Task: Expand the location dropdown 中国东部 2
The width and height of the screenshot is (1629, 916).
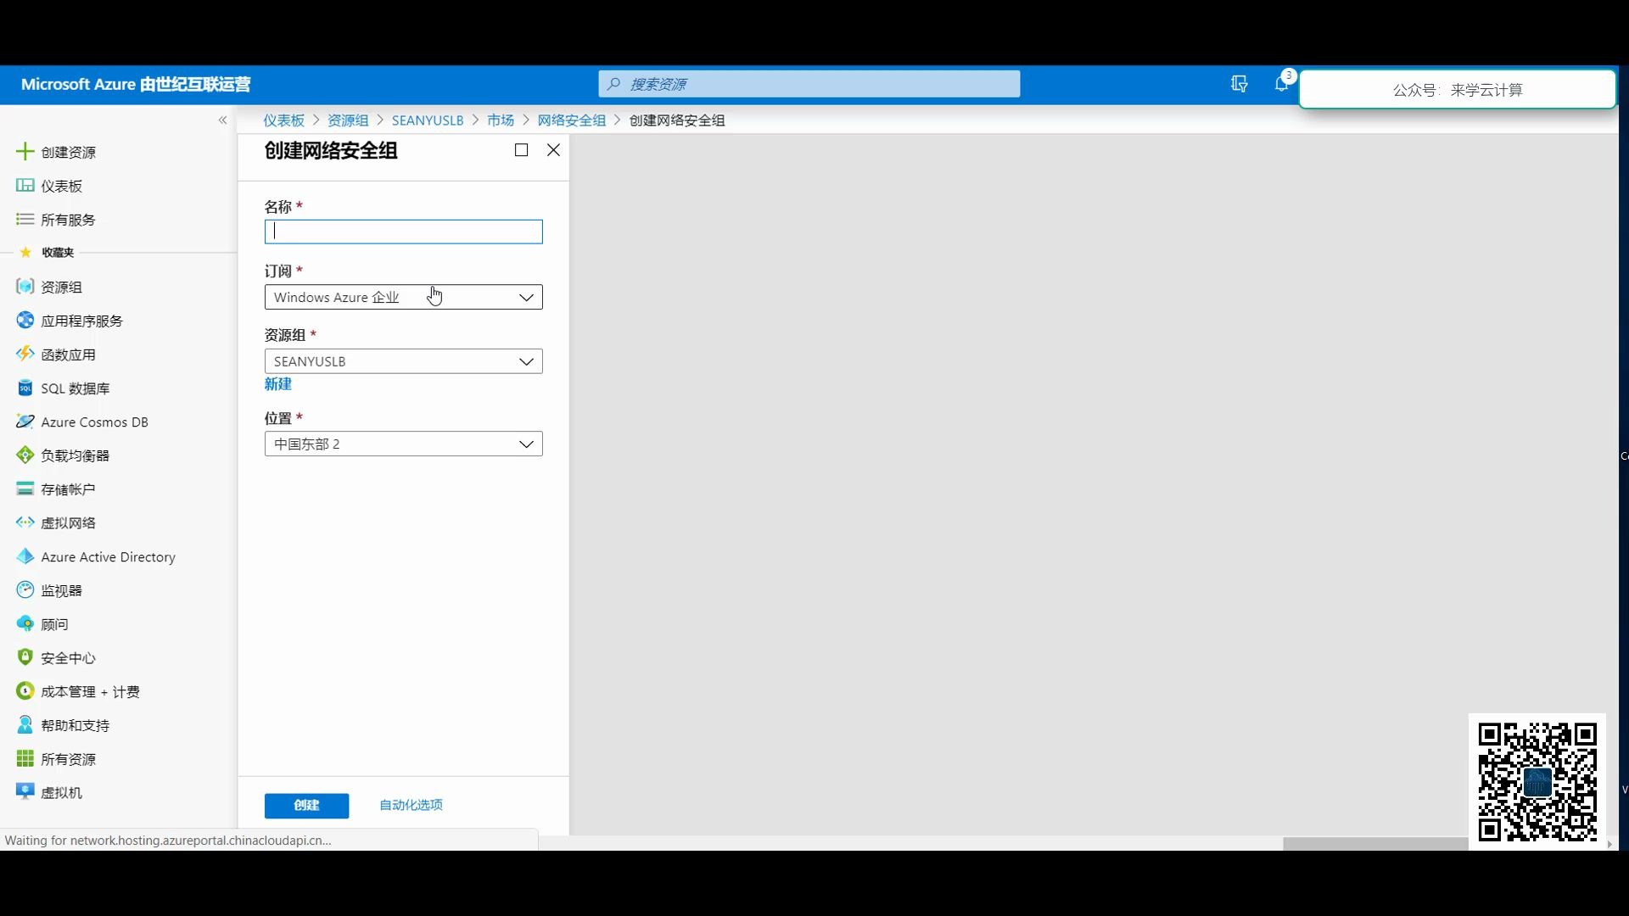Action: point(404,444)
